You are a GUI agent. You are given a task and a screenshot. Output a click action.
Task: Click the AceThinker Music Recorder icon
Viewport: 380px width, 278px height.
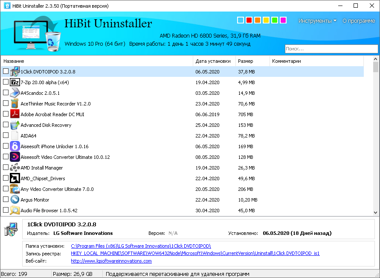pyautogui.click(x=15, y=103)
